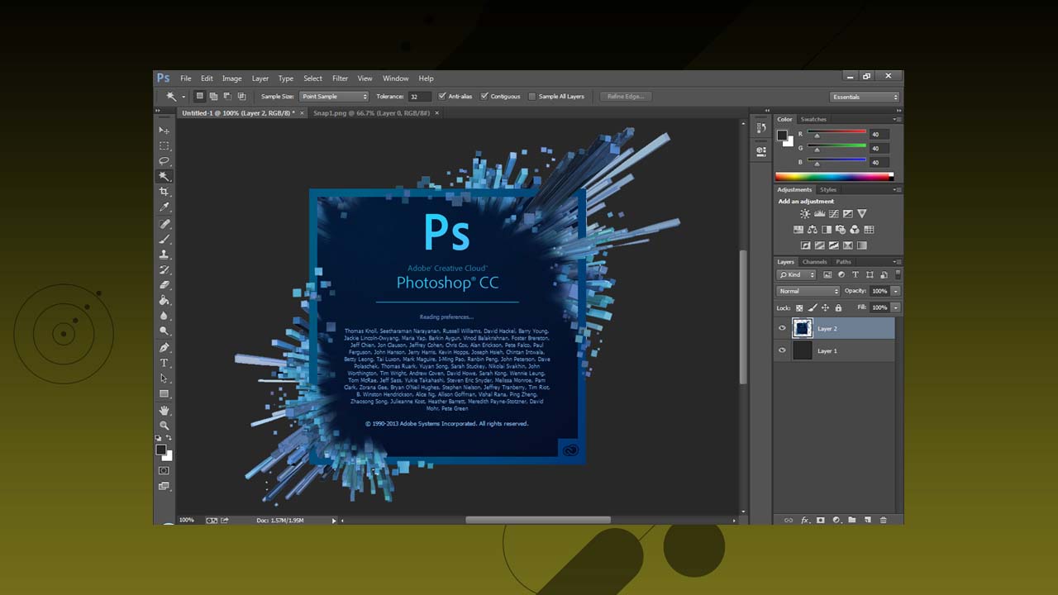The height and width of the screenshot is (595, 1058).
Task: Select the Paint Bucket tool
Action: [164, 300]
